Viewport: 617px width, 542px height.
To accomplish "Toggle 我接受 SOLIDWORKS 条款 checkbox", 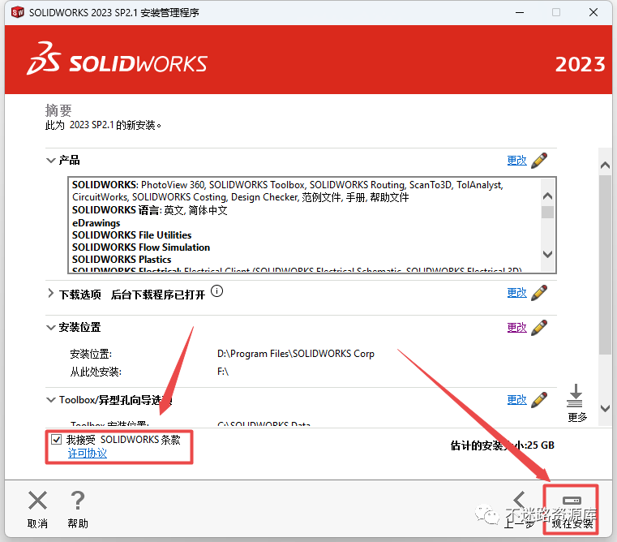I will pos(56,439).
